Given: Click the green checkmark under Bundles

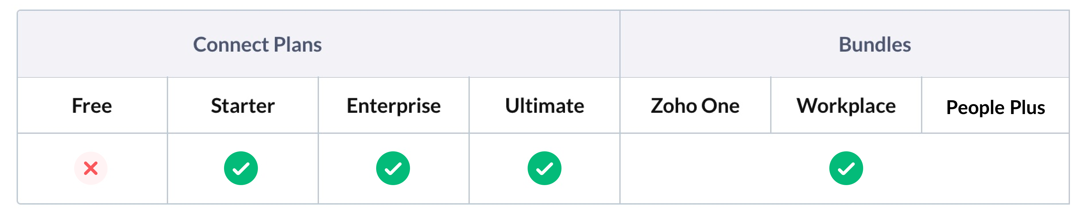Looking at the screenshot, I should pos(846,168).
